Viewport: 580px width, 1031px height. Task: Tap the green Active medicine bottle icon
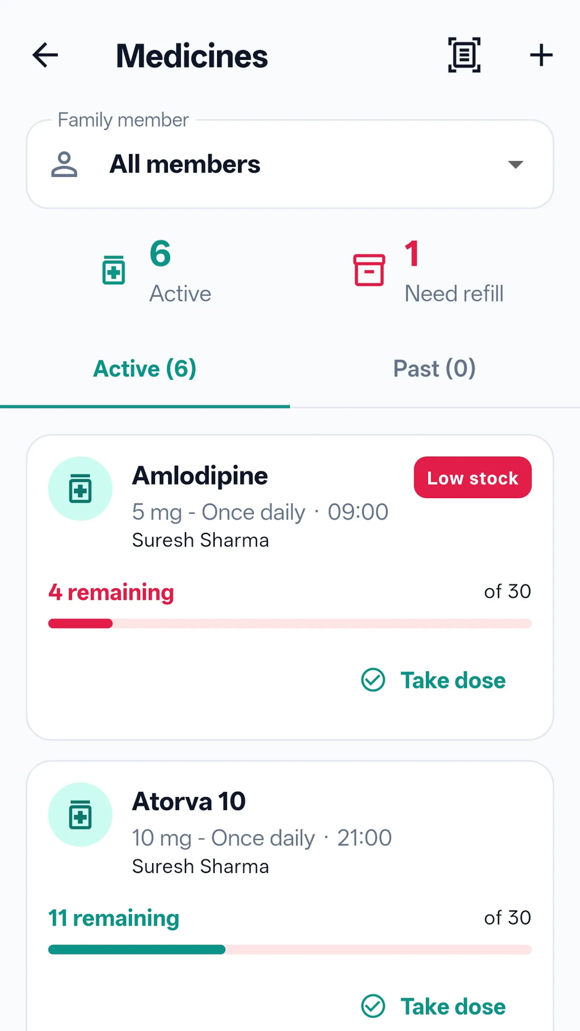pos(114,270)
